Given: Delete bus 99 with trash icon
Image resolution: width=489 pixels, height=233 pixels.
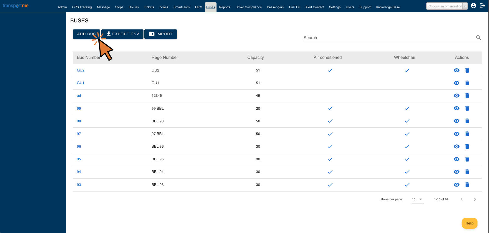Looking at the screenshot, I should click(467, 108).
